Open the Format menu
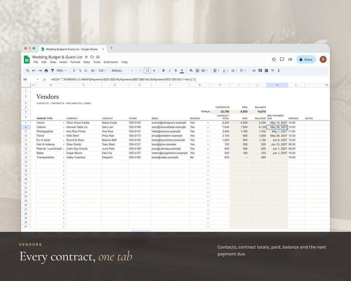 tap(75, 62)
